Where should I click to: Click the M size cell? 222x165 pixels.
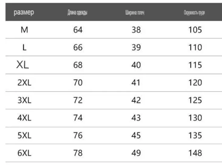pyautogui.click(x=24, y=30)
